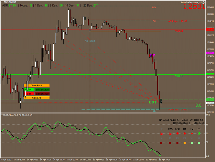The image size is (215, 162).
Task: Click the red trend arrow under M15
Action: (170, 133)
